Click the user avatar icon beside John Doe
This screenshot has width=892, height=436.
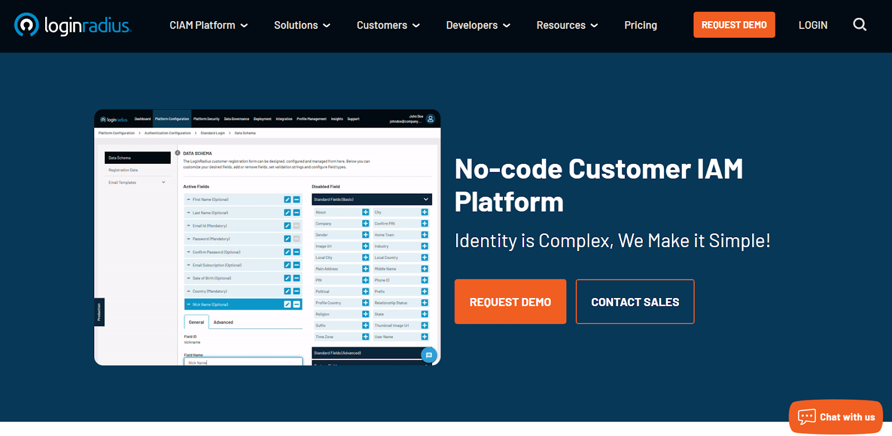click(430, 119)
